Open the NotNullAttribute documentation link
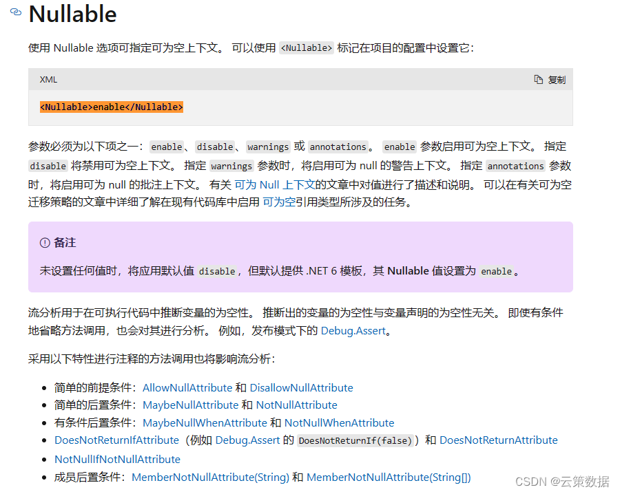Viewport: 620px width, 494px height. coord(296,405)
